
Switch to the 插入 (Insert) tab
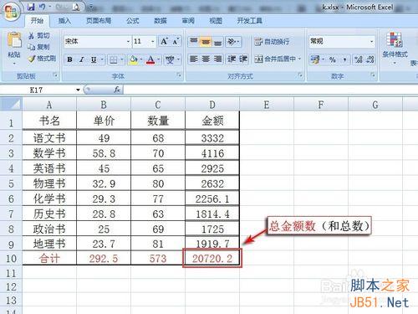64,21
